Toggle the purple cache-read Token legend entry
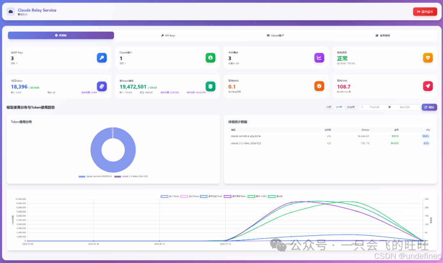Screen dimensions: 443x263 (235, 197)
